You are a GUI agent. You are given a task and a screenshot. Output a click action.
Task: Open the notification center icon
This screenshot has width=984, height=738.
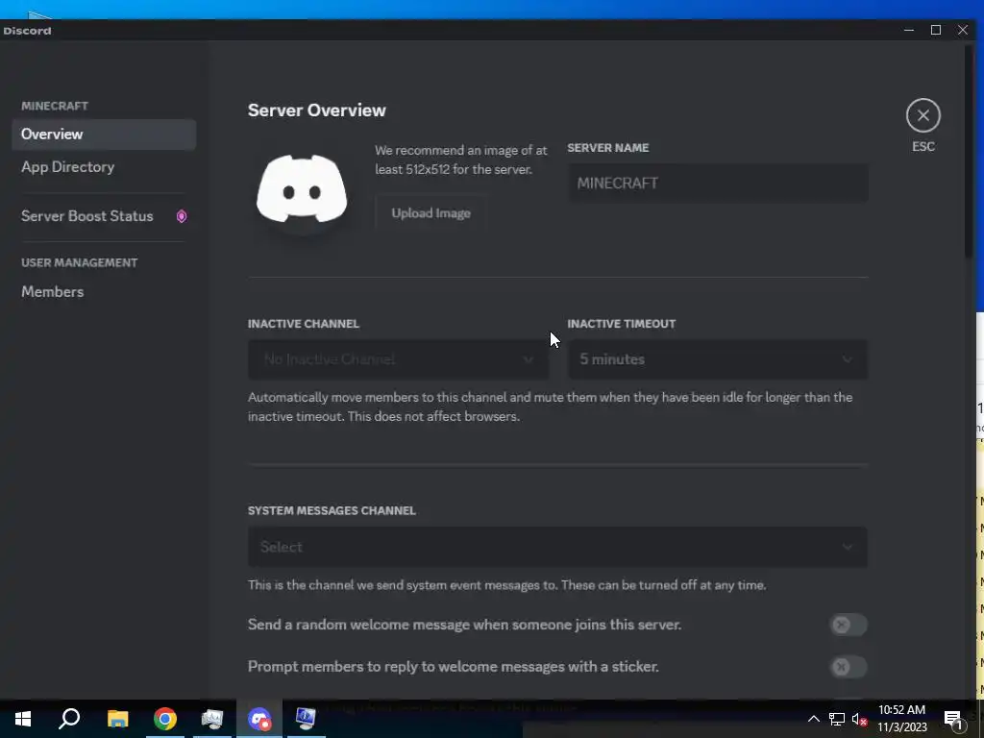point(953,719)
